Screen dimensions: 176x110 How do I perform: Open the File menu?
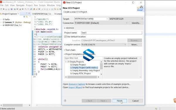(x=2, y=5)
